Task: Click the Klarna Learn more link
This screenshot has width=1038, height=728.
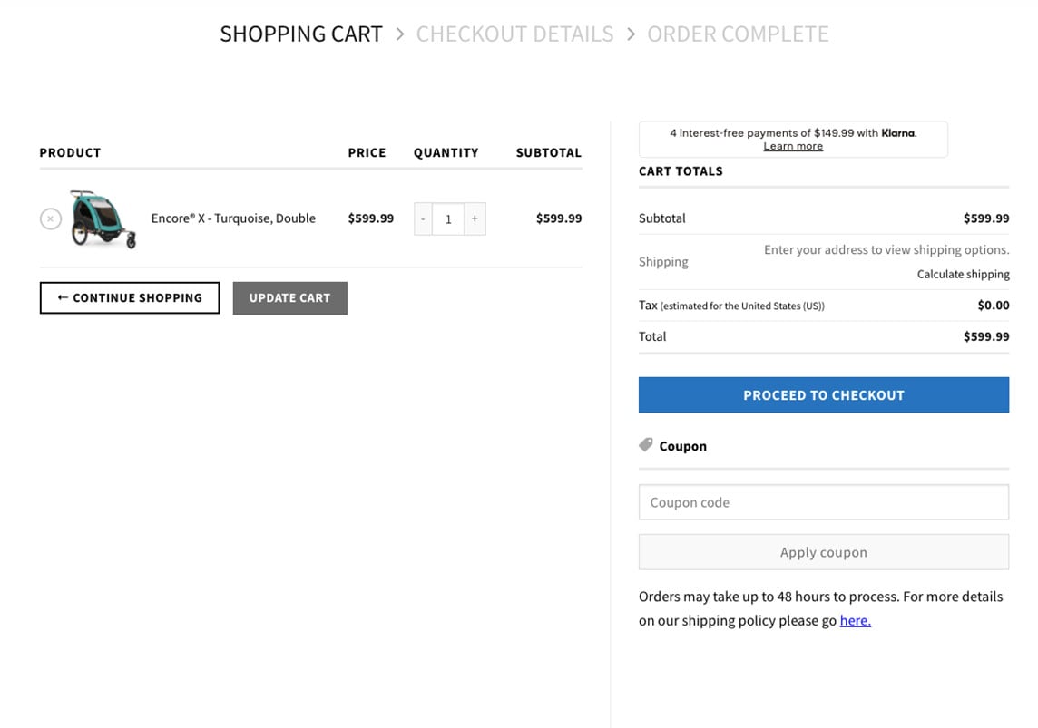Action: [793, 146]
